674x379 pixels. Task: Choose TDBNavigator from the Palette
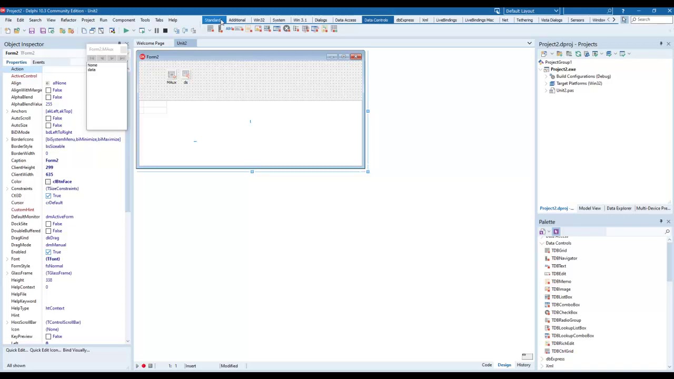click(564, 258)
